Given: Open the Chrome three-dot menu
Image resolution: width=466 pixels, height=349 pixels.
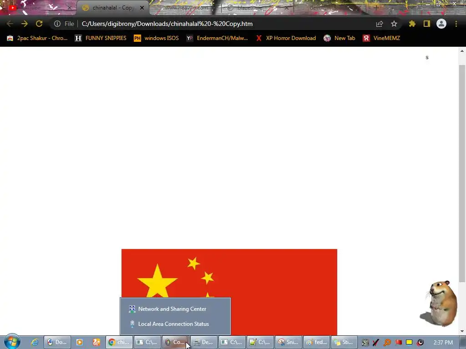Looking at the screenshot, I should tap(456, 24).
